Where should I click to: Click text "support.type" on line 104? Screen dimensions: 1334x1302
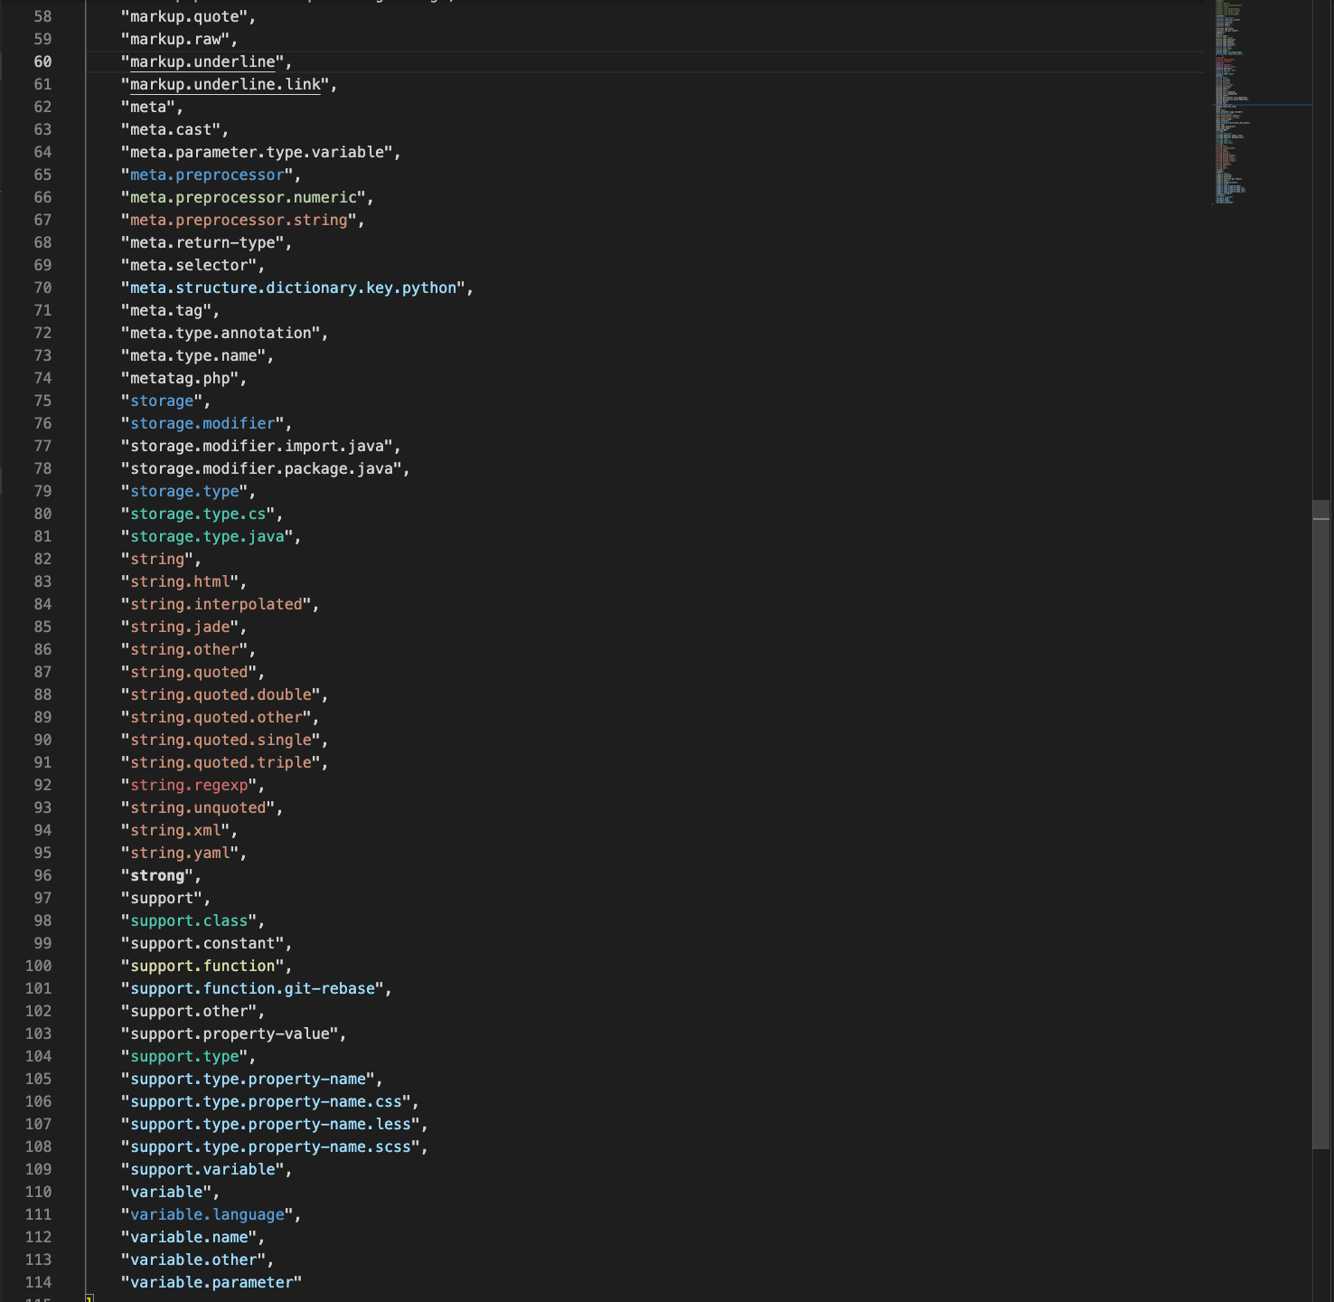185,1056
